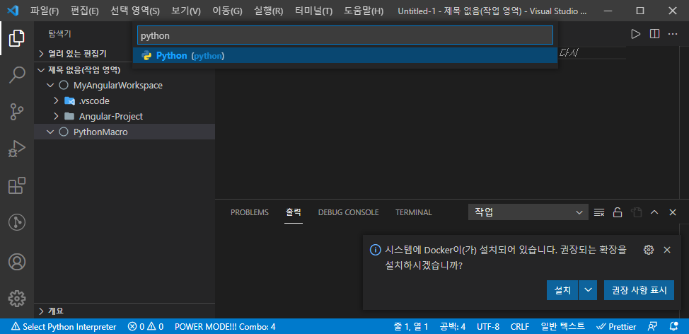Image resolution: width=689 pixels, height=334 pixels.
Task: Click the VS Code logo icon in the title bar
Action: click(13, 11)
